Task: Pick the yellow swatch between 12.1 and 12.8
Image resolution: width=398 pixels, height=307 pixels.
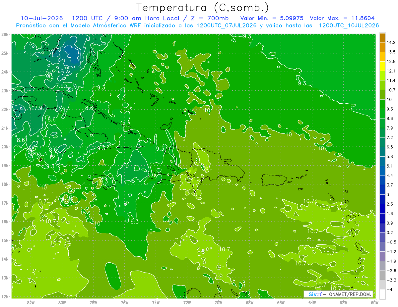Action: coord(382,66)
